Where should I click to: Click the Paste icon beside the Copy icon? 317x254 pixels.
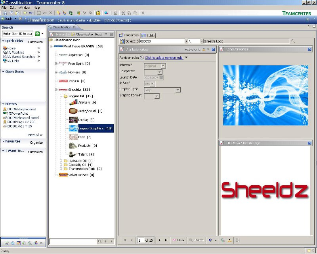pos(135,13)
